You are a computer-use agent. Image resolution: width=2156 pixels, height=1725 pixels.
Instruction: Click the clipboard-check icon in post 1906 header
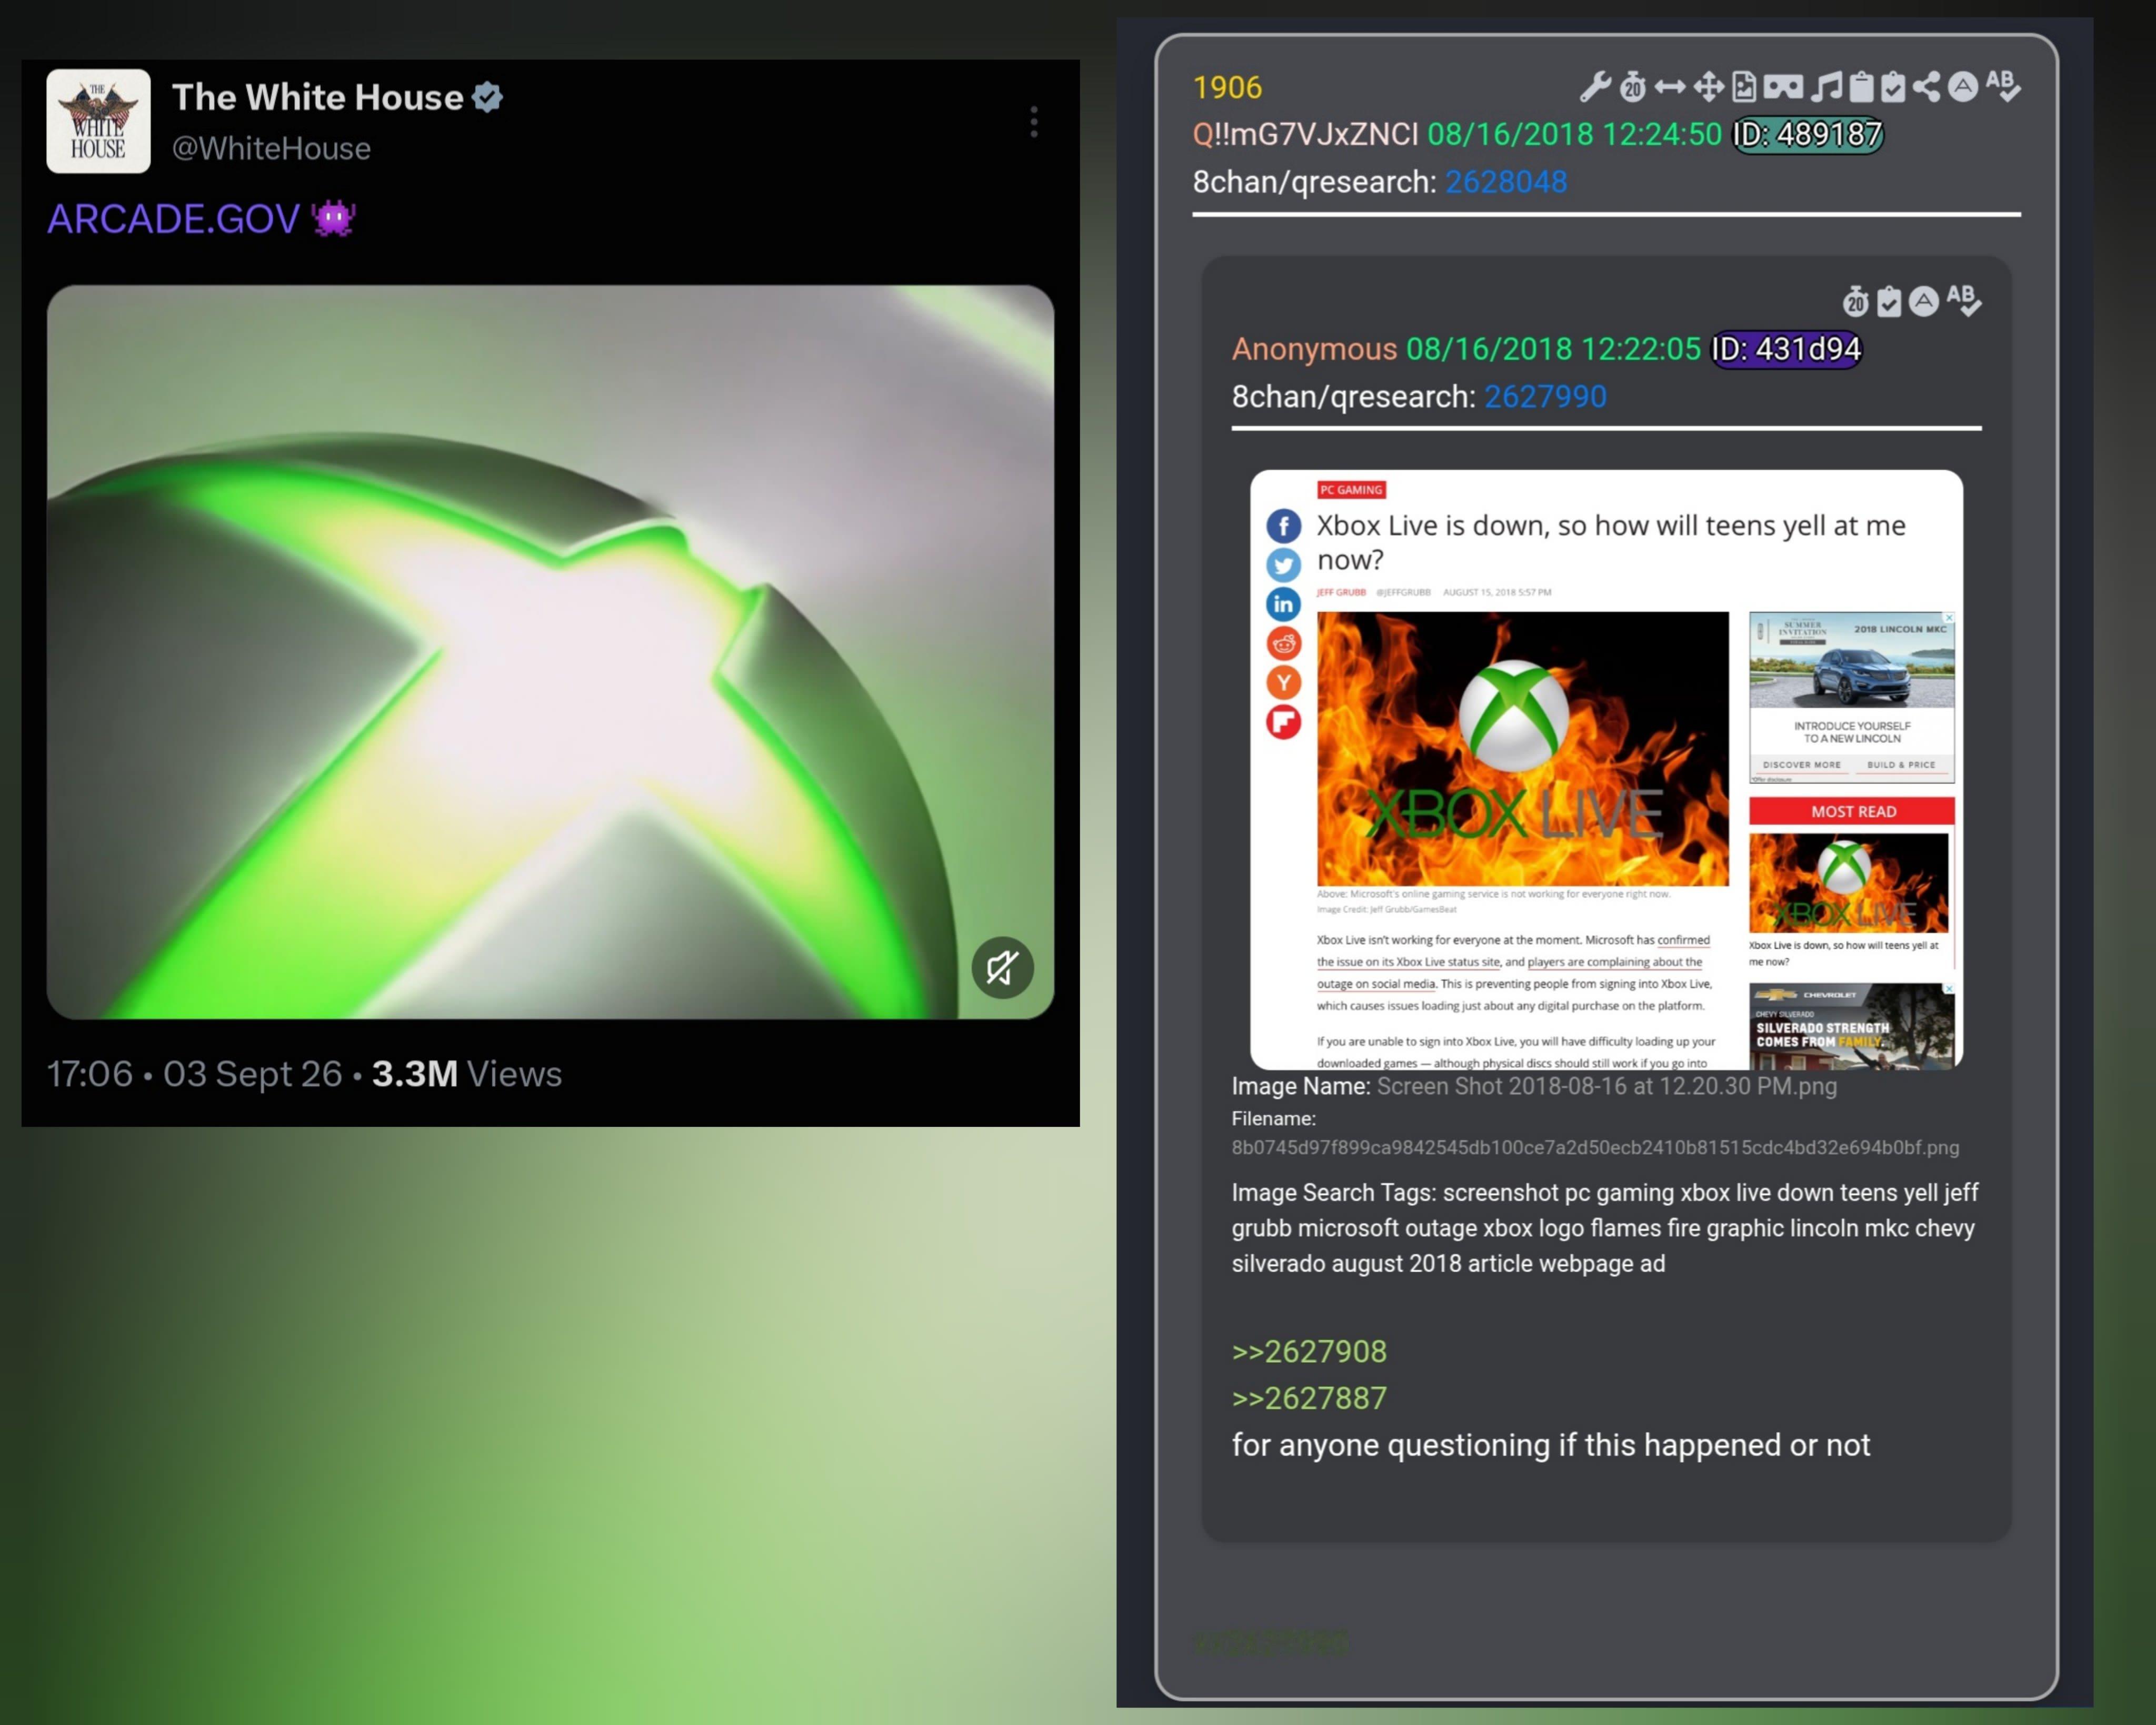pos(1892,87)
